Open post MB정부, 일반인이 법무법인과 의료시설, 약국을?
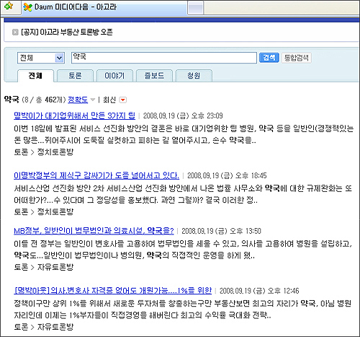 (94, 231)
